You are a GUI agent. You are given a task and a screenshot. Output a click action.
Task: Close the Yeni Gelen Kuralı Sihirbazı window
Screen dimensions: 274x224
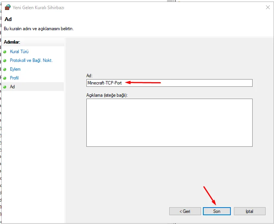pos(268,7)
